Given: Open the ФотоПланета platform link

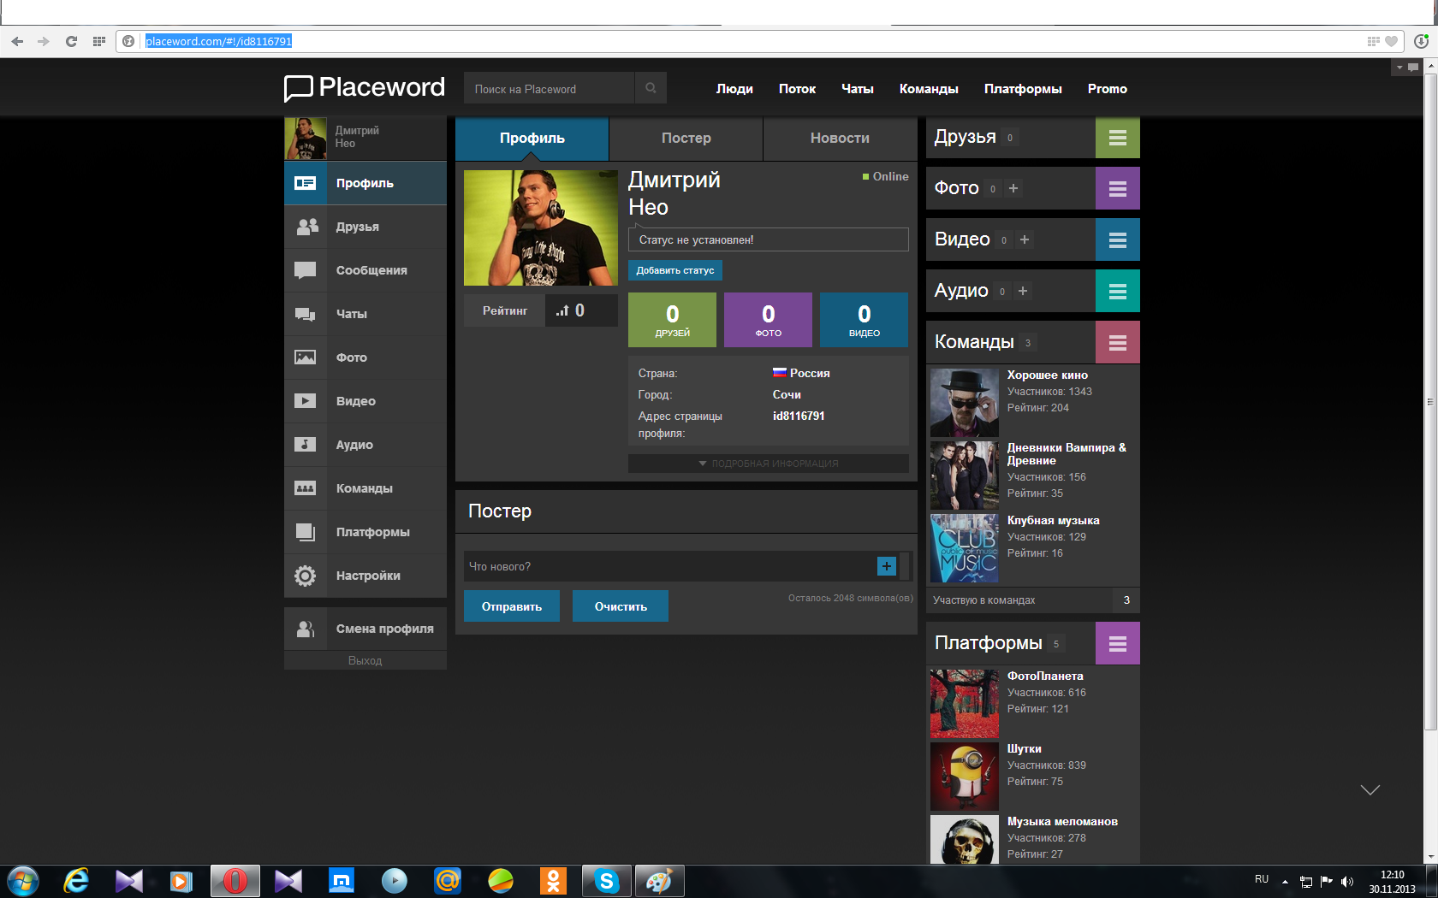Looking at the screenshot, I should click(x=1045, y=676).
